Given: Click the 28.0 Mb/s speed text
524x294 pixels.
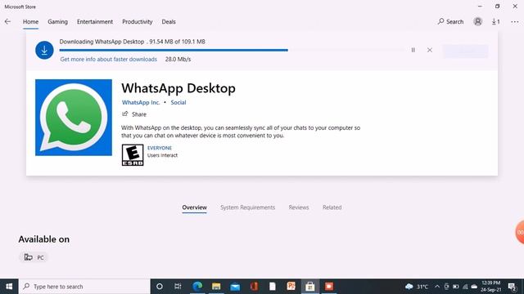Looking at the screenshot, I should (x=178, y=60).
